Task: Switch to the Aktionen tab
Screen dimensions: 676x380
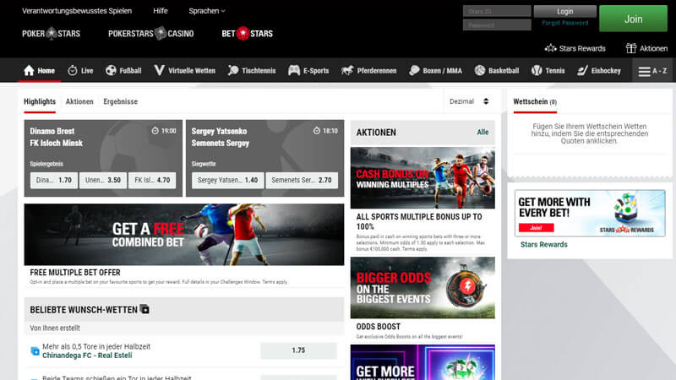Action: (79, 101)
